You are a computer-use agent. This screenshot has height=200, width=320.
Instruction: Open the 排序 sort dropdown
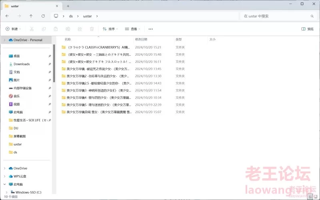(110, 29)
